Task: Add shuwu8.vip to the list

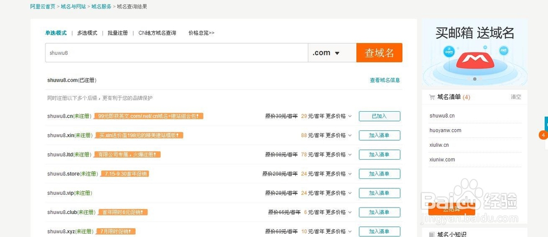Action: click(380, 193)
